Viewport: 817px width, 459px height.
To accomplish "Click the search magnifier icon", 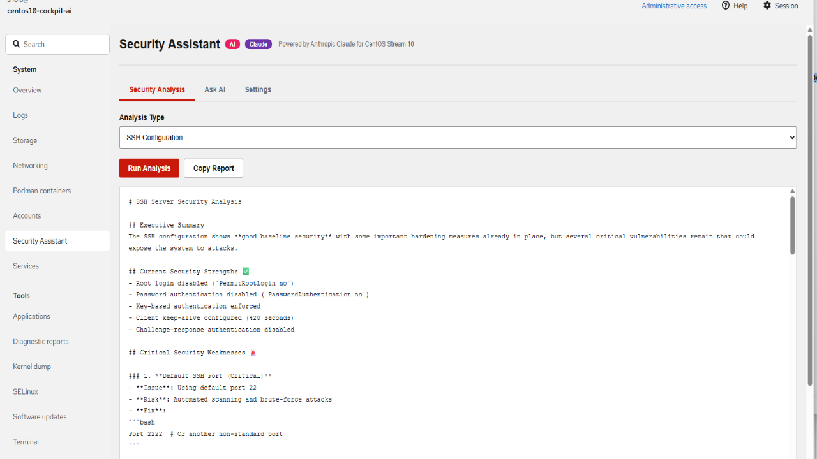I will point(17,45).
